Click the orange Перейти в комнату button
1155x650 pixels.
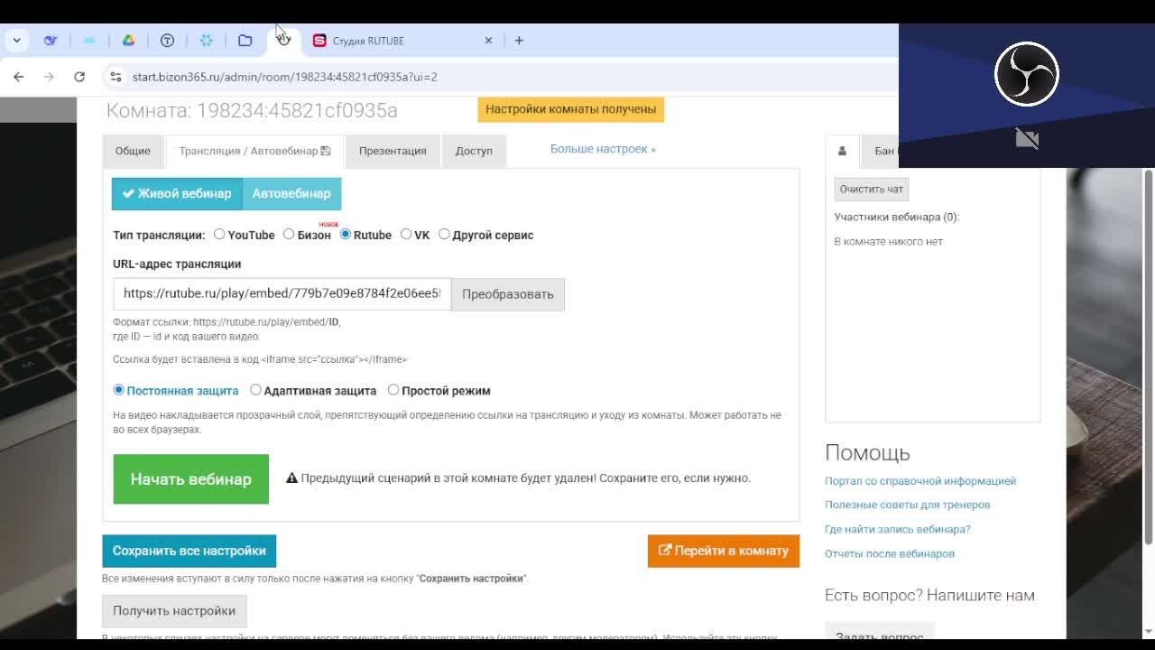pyautogui.click(x=723, y=551)
